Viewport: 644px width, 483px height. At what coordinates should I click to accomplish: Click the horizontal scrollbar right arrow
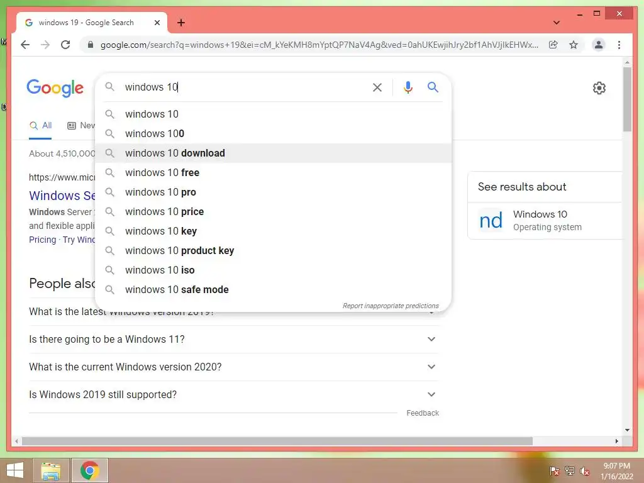[616, 441]
